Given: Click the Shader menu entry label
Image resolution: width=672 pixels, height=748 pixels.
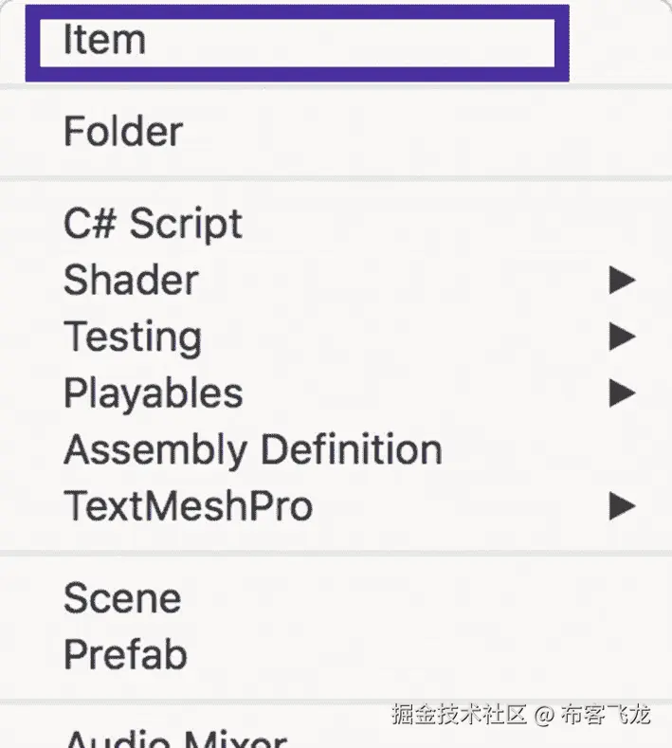Looking at the screenshot, I should 131,281.
